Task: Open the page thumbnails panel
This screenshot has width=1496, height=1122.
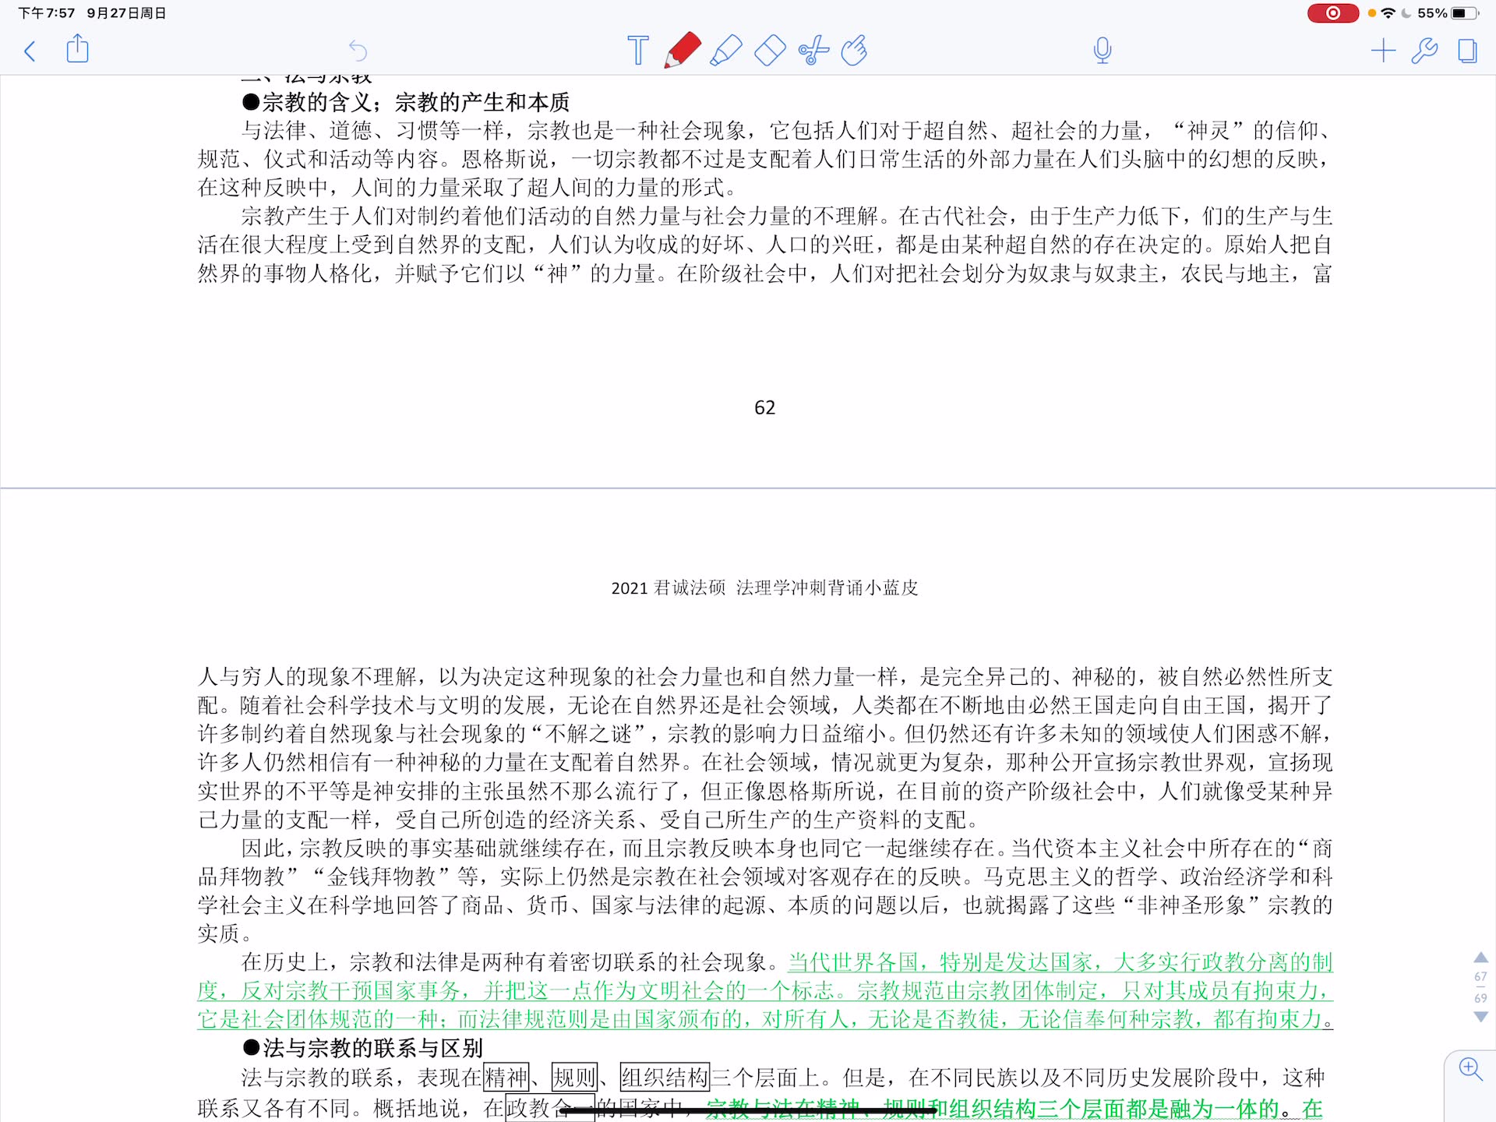Action: click(x=1467, y=50)
